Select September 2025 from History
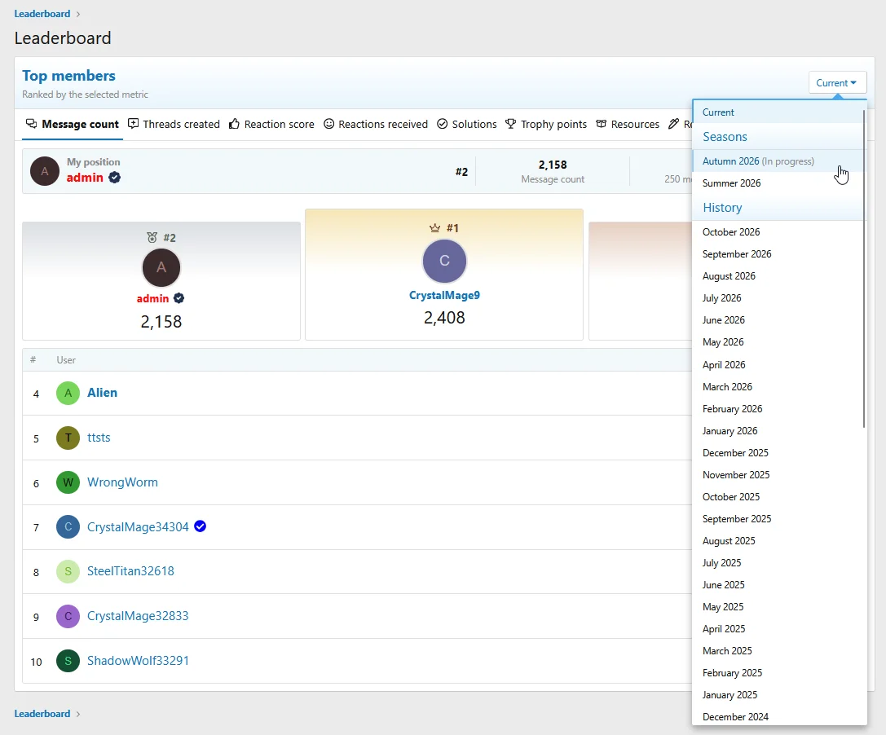886x735 pixels. (x=779, y=518)
